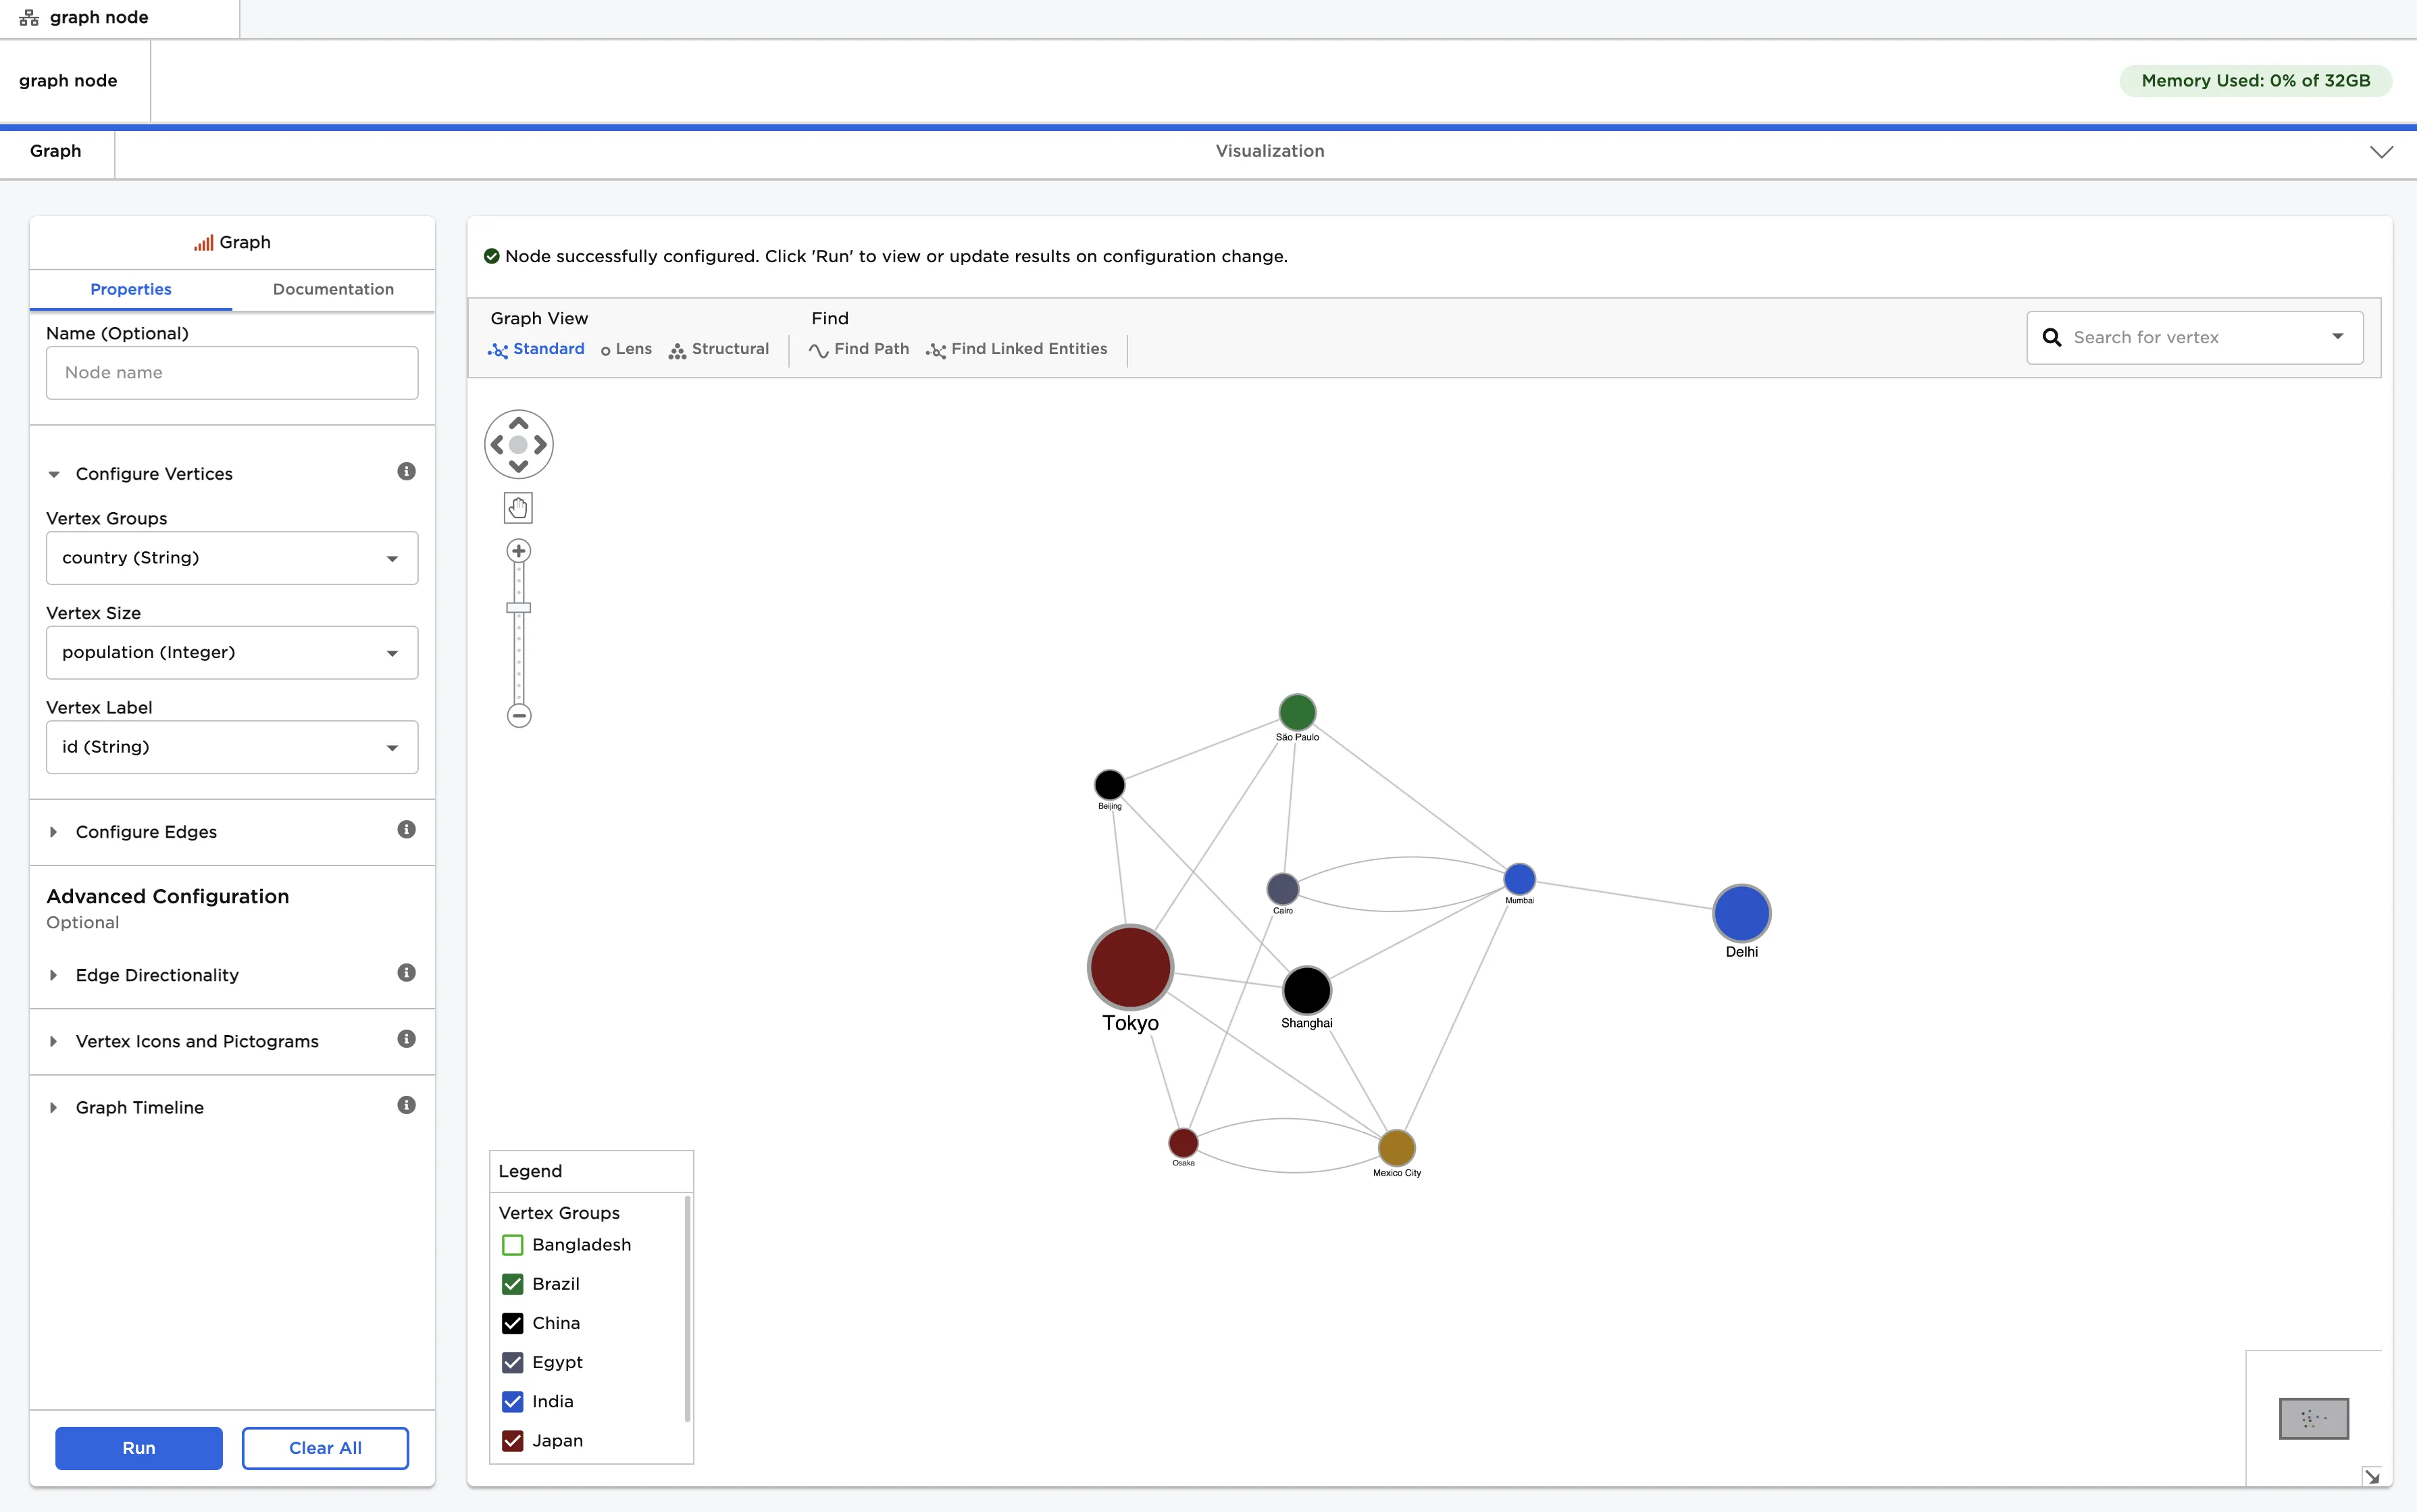This screenshot has width=2417, height=1512.
Task: Switch to the Lens graph view
Action: coord(626,349)
